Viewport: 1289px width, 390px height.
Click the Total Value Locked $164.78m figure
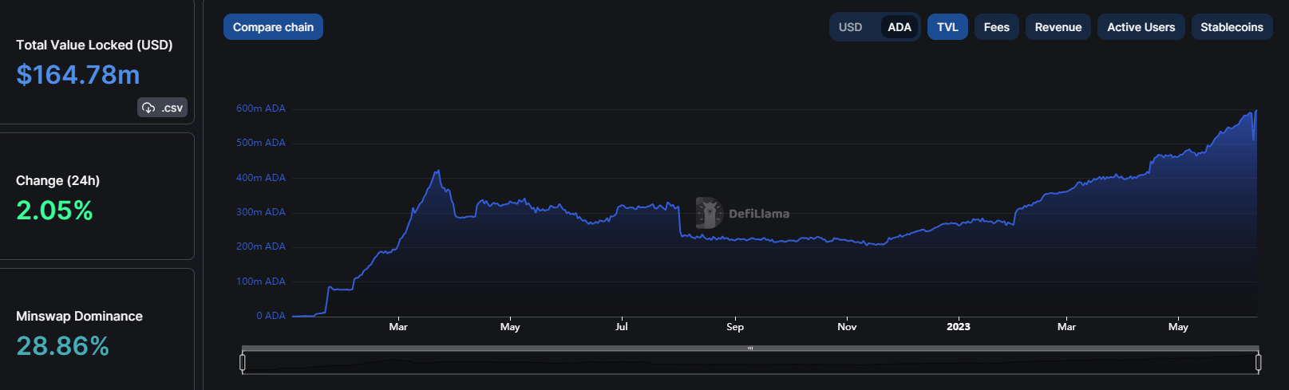[x=78, y=75]
